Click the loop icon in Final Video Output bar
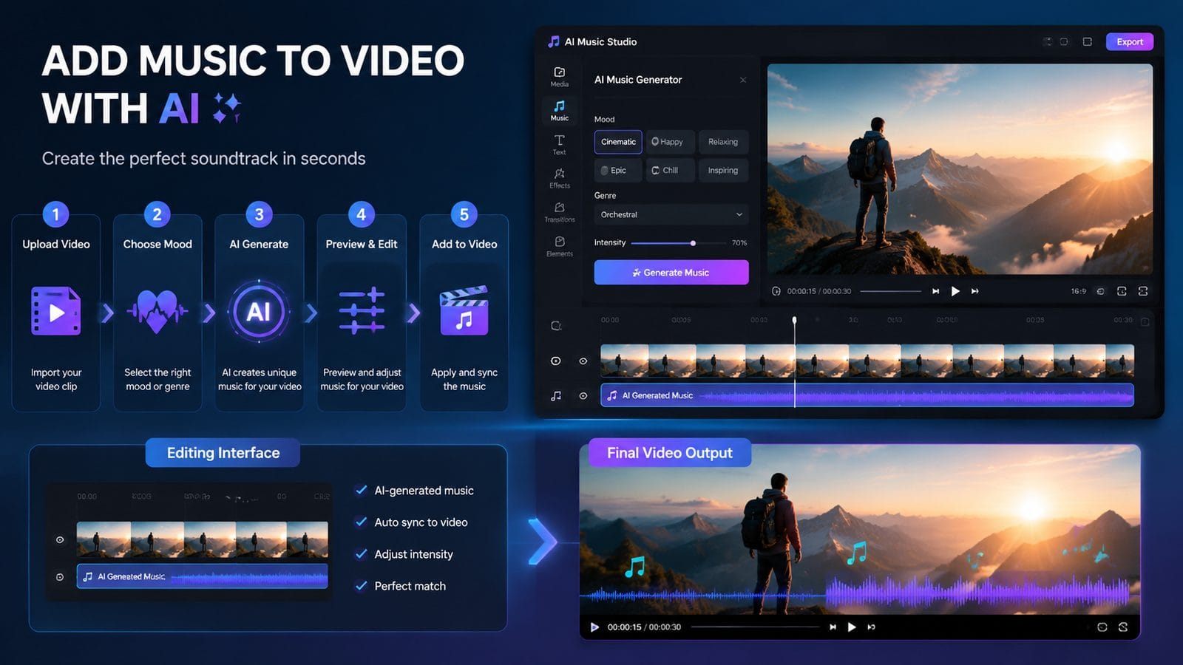 1102,627
